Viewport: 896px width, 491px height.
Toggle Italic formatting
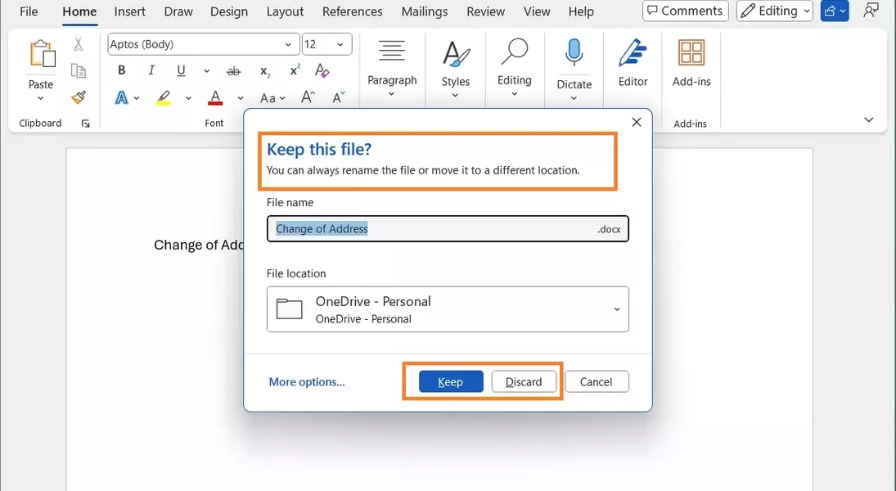[x=151, y=70]
